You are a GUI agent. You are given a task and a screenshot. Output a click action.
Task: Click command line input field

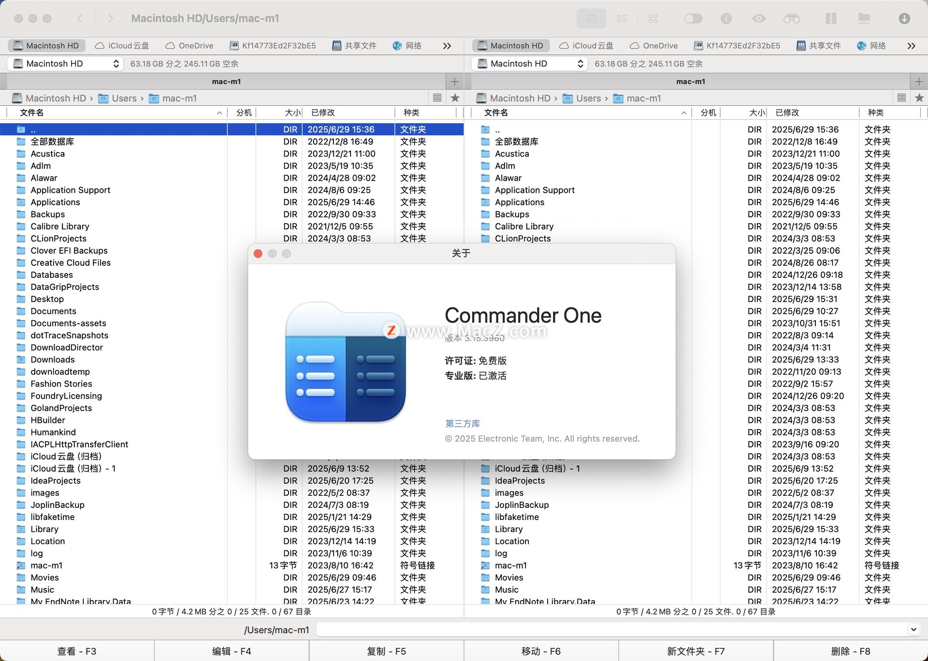click(x=612, y=630)
